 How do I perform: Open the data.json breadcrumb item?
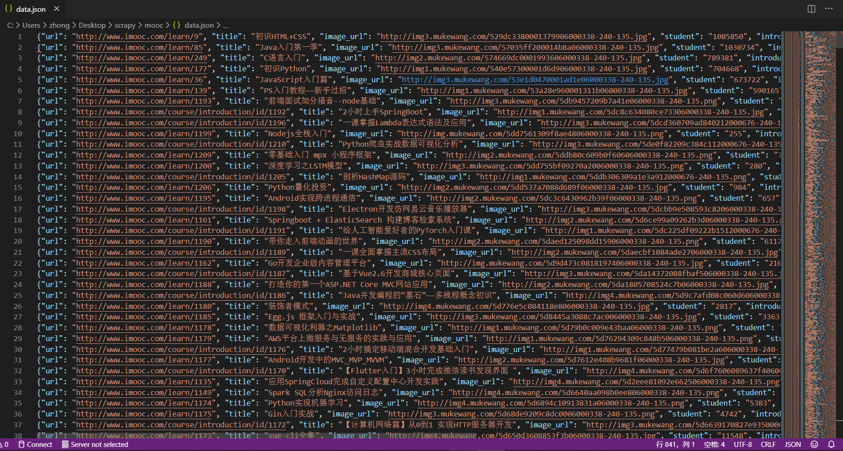tap(199, 25)
